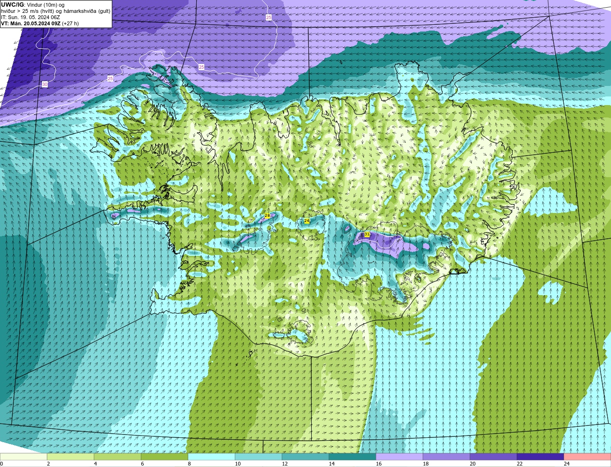Click the 'VT: Mán. 20.05.2024 09Z (+27 h)' line

tap(40, 23)
